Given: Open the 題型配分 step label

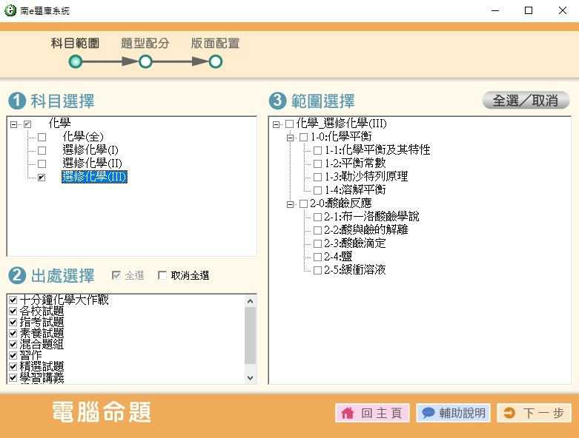Looking at the screenshot, I should tap(145, 44).
